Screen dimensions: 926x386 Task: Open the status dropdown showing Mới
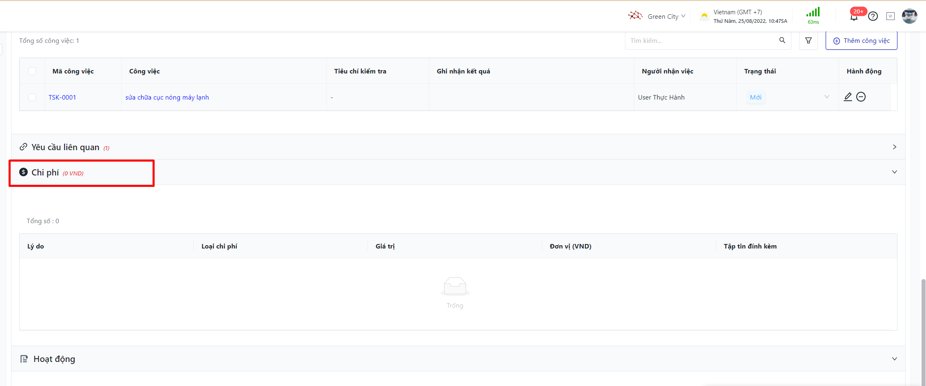click(x=787, y=97)
